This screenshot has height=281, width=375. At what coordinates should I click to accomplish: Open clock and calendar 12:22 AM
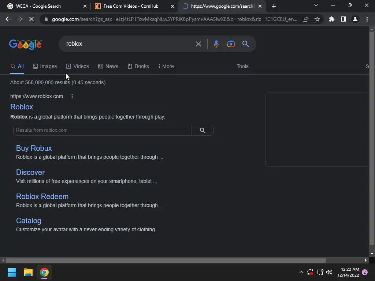point(348,272)
